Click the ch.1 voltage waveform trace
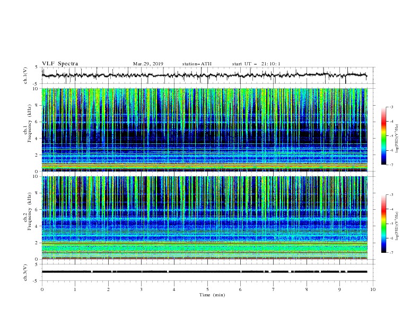The width and height of the screenshot is (420, 325). pos(204,75)
